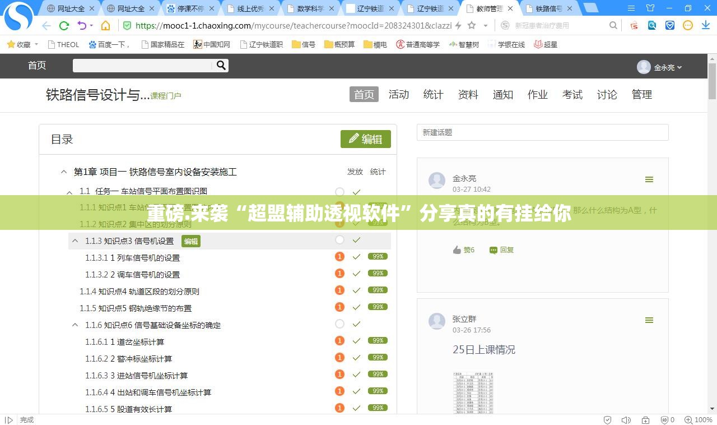
Task: Collapse the 1.1.6 知识点6 section
Action: click(x=75, y=325)
